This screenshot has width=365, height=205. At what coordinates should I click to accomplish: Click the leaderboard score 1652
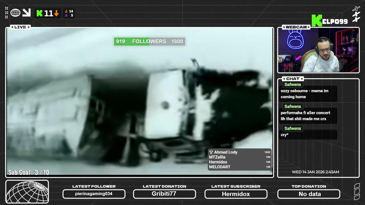[267, 152]
